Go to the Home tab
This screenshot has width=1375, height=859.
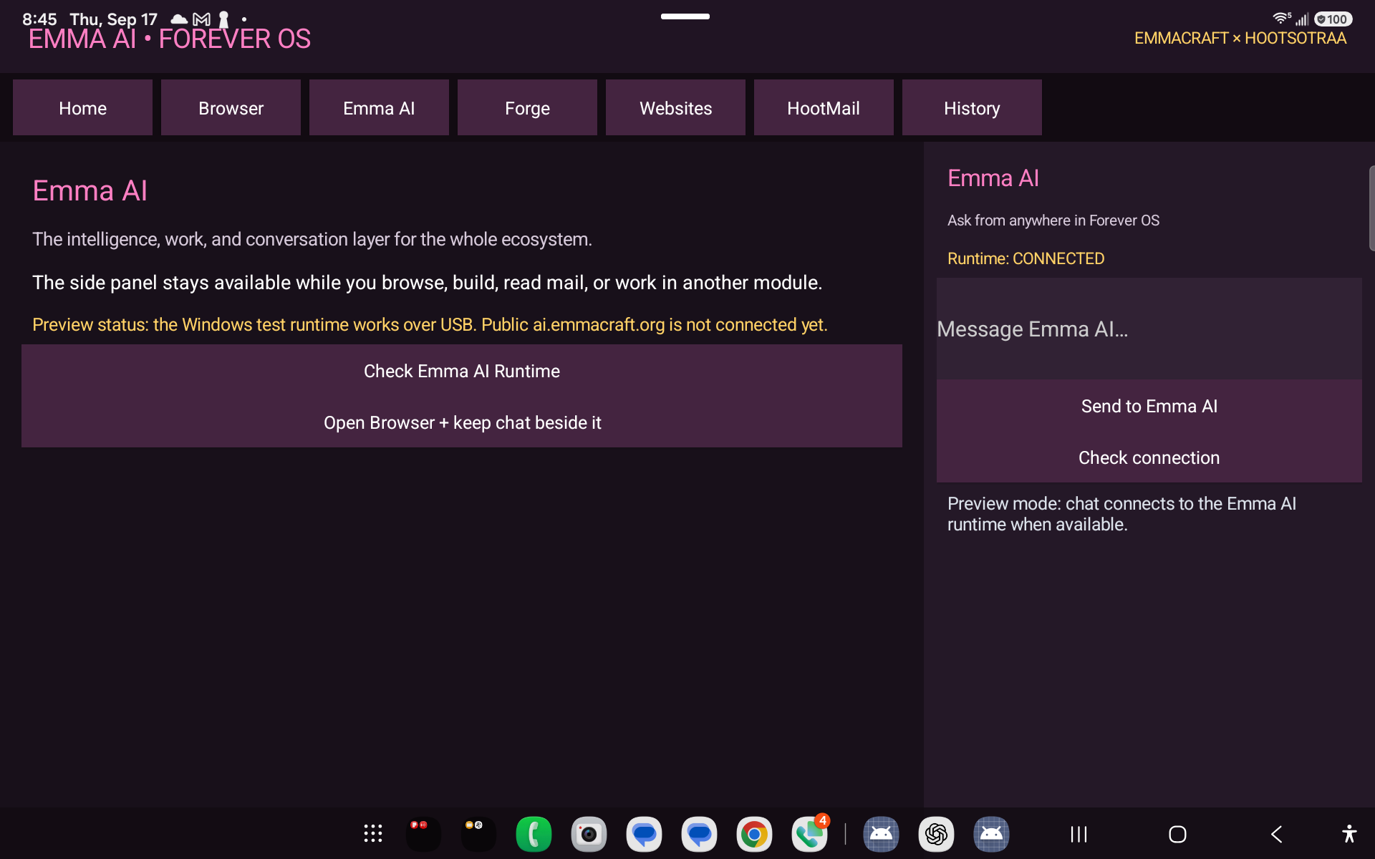click(82, 107)
